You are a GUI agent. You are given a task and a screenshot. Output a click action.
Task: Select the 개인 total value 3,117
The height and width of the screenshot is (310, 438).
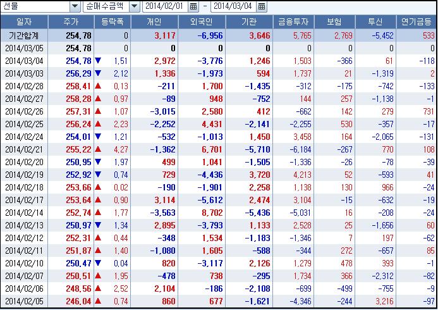click(165, 35)
